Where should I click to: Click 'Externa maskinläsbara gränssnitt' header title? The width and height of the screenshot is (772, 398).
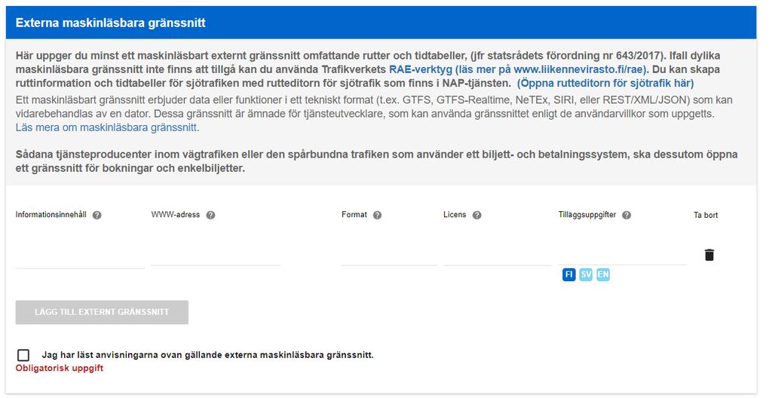111,23
